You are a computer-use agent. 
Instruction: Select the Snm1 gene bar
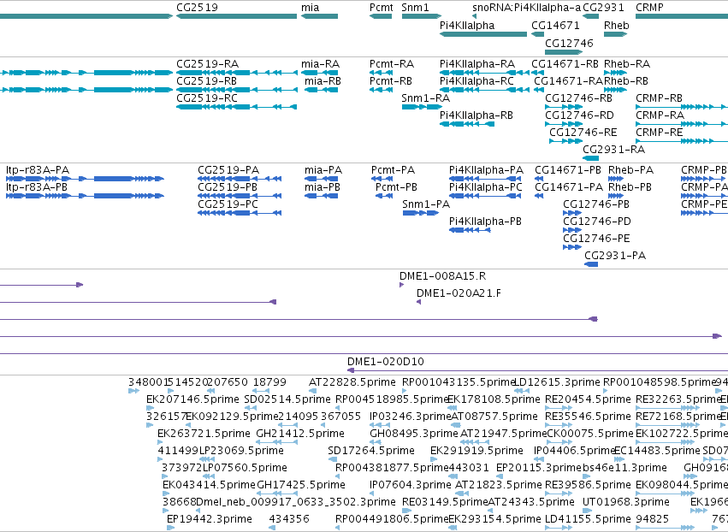coord(422,16)
